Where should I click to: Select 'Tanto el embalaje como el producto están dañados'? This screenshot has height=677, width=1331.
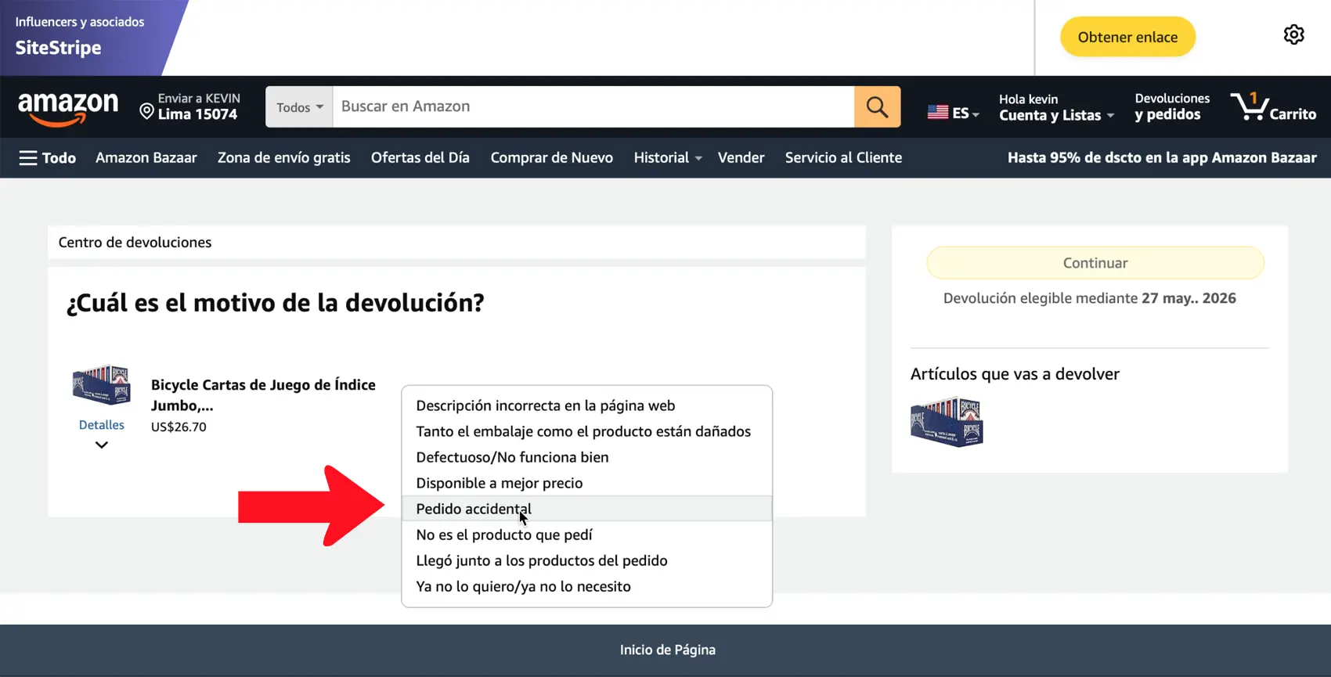pyautogui.click(x=586, y=431)
